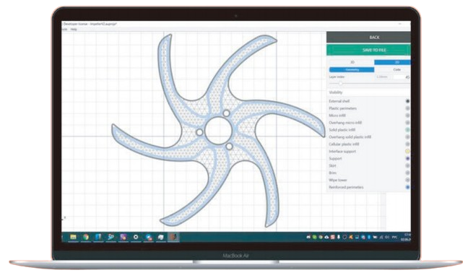
Task: Click the layer index number field
Action: point(402,77)
